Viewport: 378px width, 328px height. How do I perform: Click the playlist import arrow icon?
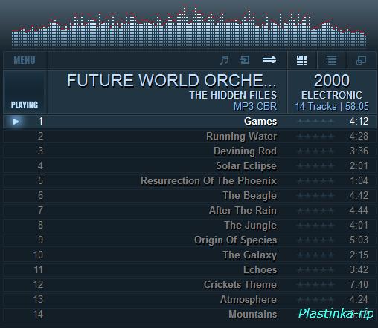(245, 60)
